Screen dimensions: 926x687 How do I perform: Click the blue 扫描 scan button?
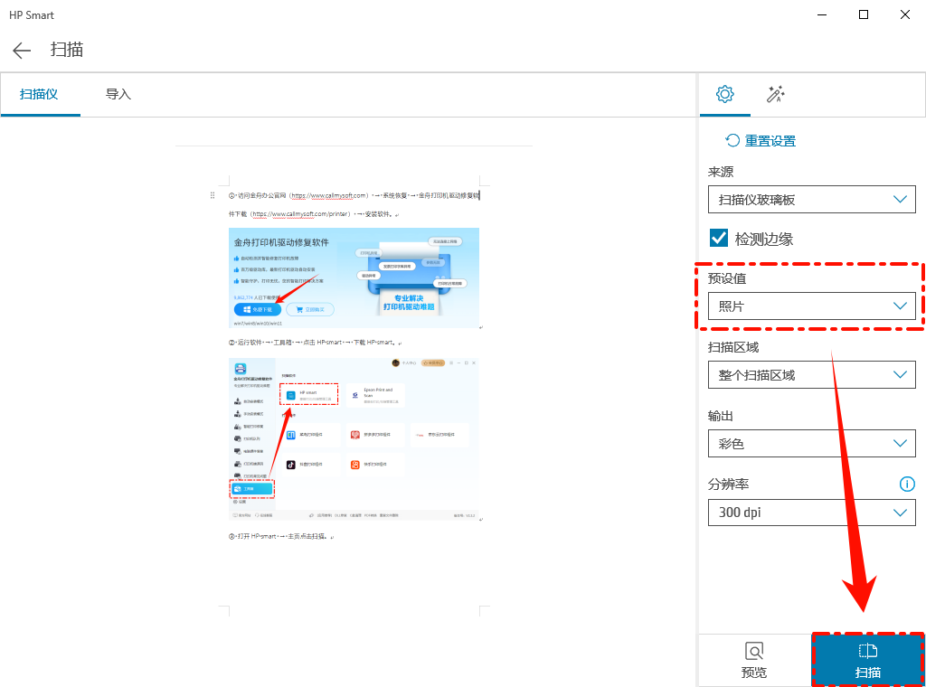(x=867, y=660)
